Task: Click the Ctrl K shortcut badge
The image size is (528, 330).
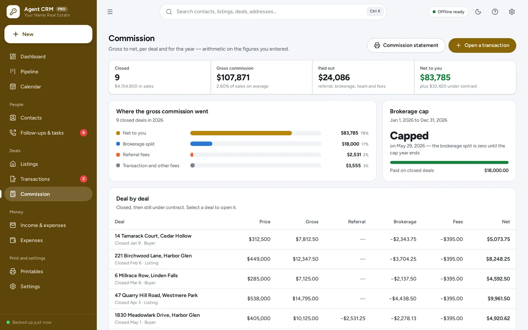Action: 375,11
